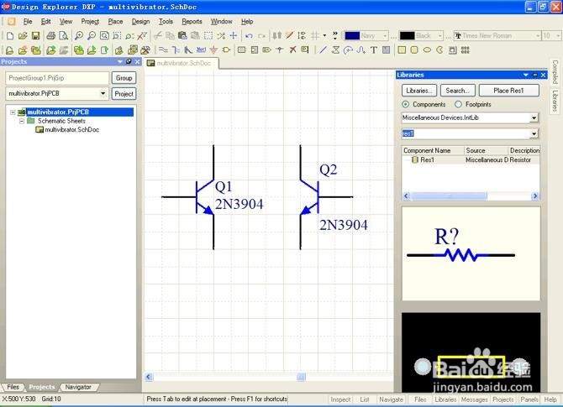Viewport: 563px width, 407px height.
Task: Click the Project button
Action: 124,94
